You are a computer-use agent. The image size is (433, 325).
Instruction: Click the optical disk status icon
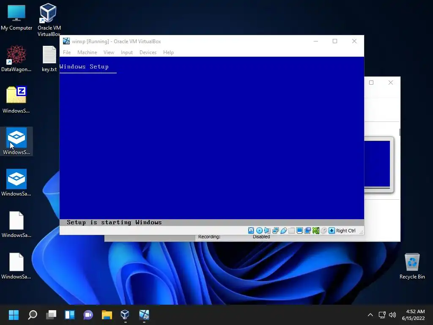coord(259,231)
